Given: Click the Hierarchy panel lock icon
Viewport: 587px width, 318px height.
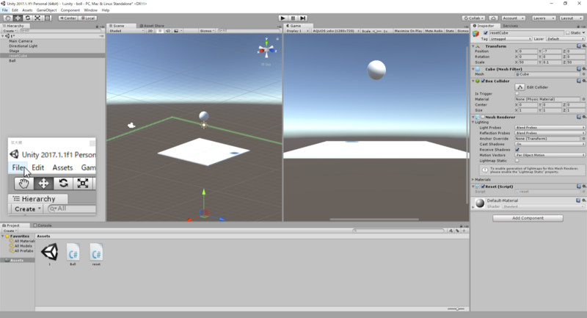Looking at the screenshot, I should pyautogui.click(x=97, y=26).
